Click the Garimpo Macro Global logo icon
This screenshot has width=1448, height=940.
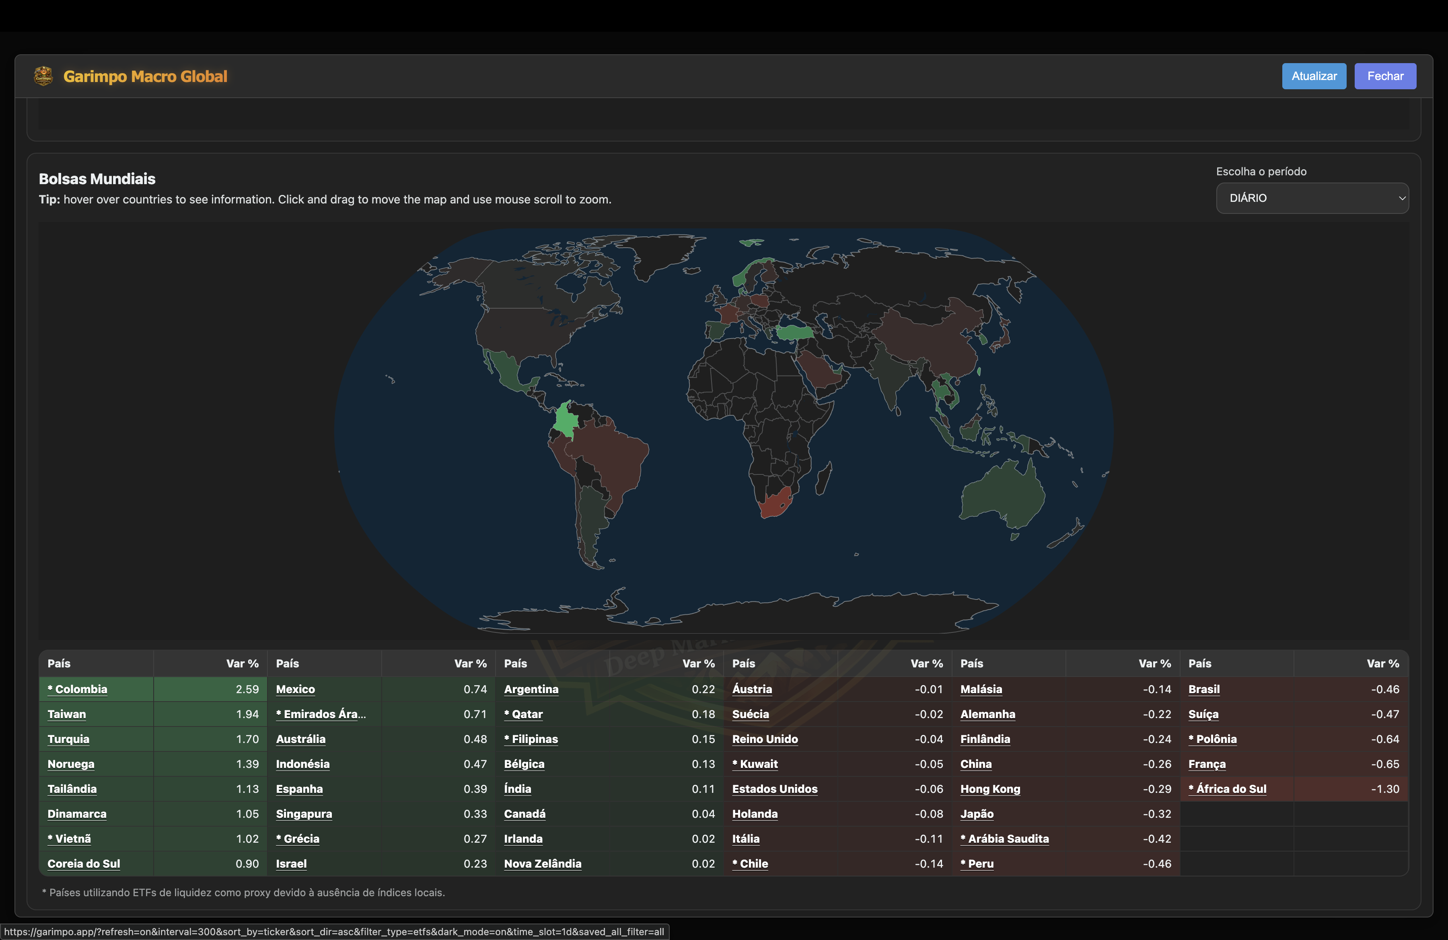pyautogui.click(x=43, y=76)
